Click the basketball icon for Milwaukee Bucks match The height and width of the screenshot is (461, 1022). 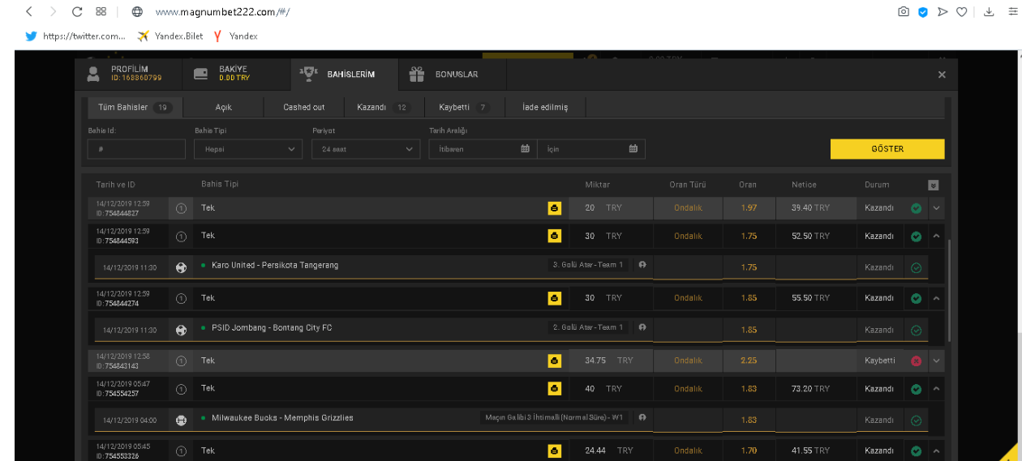(181, 420)
